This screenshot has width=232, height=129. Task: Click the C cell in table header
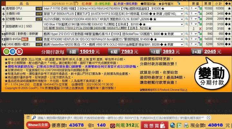(x=4, y=4)
